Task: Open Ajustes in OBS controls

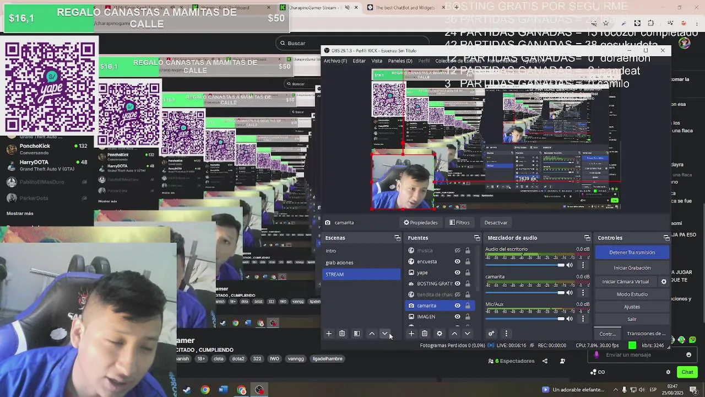Action: [x=632, y=307]
